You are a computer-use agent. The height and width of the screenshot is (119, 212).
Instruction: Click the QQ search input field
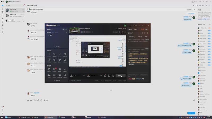pyautogui.click(x=14, y=5)
